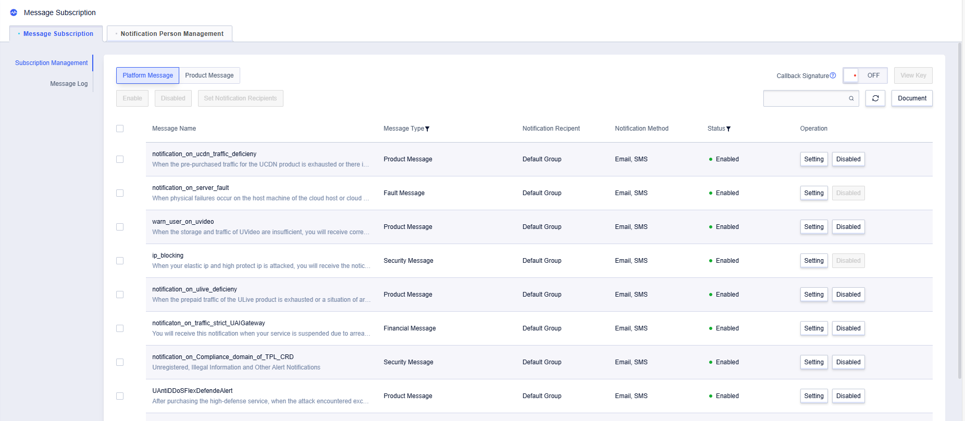Viewport: 965px width, 421px height.
Task: Switch to Notification Person Management tab
Action: tap(171, 34)
